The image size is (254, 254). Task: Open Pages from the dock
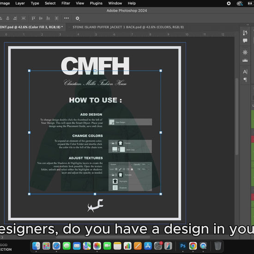point(138,246)
